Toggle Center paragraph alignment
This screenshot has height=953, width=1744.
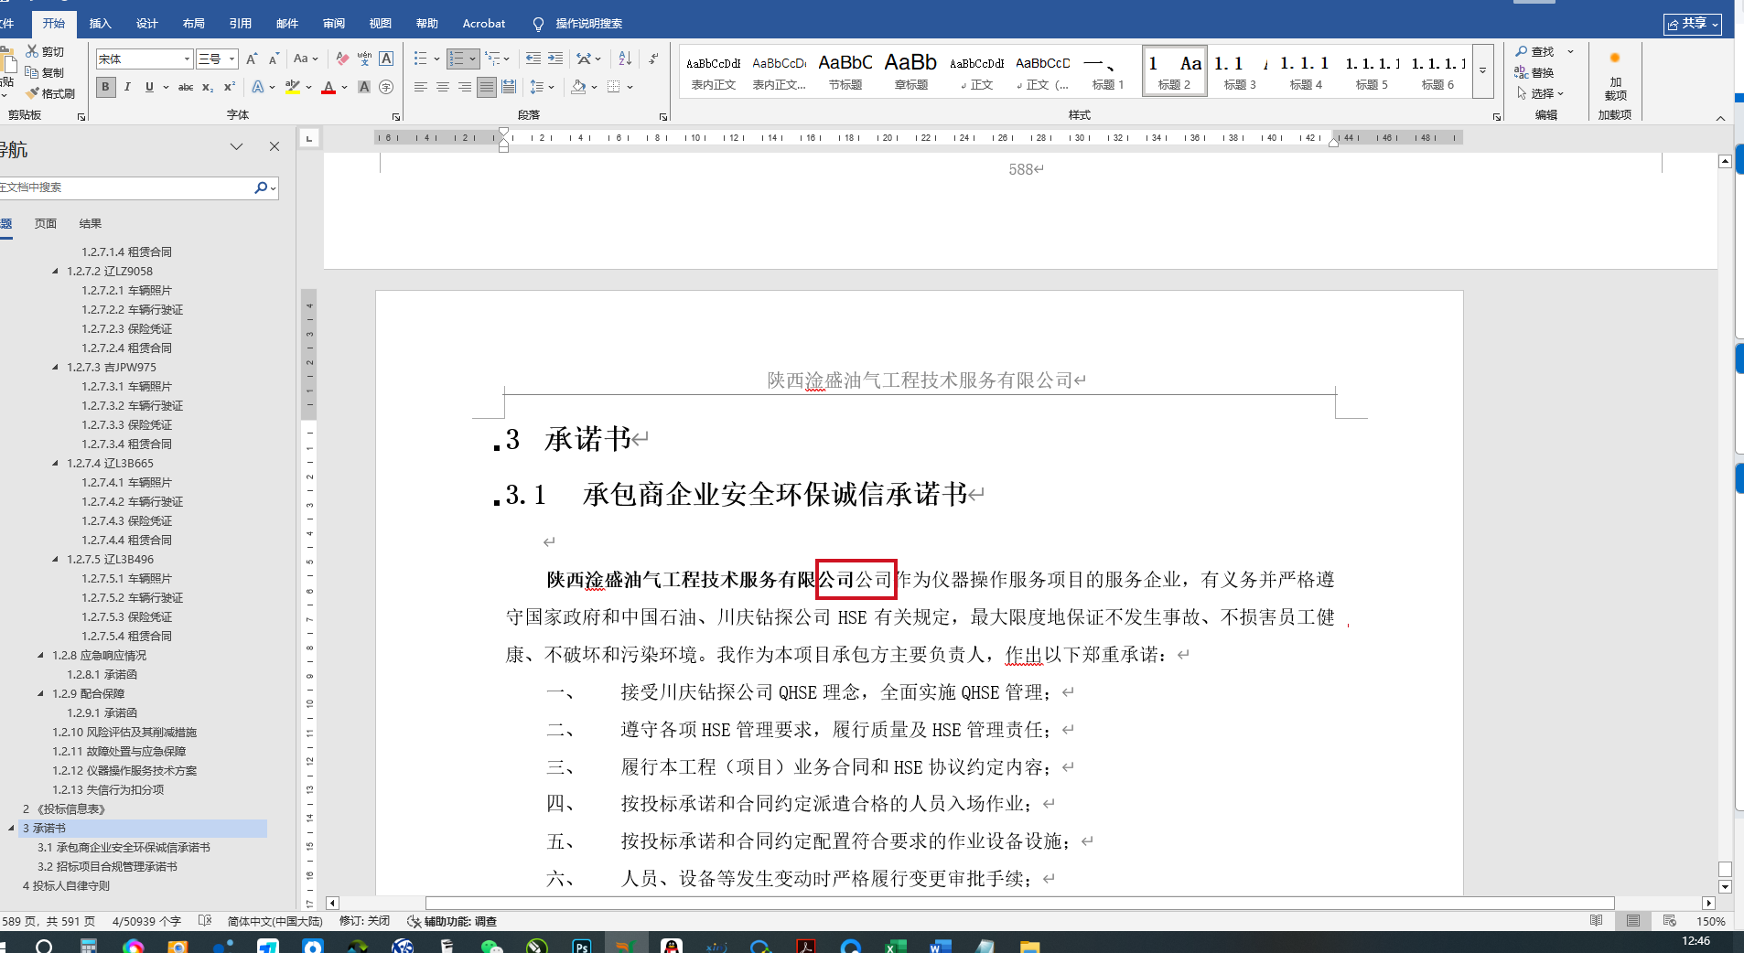pyautogui.click(x=443, y=87)
